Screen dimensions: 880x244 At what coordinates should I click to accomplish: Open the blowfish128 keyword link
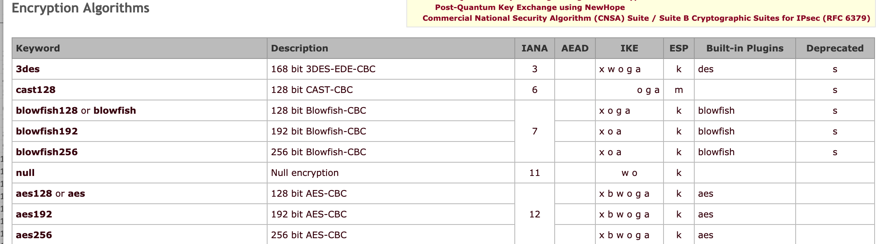click(47, 110)
